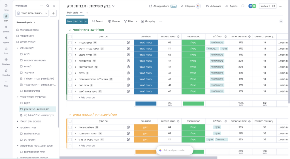Tick checkbox for תאונת עבודה ודרכים row
This screenshot has height=159, width=290.
pos(70,49)
